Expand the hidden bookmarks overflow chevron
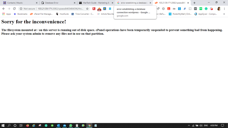 (x=224, y=14)
